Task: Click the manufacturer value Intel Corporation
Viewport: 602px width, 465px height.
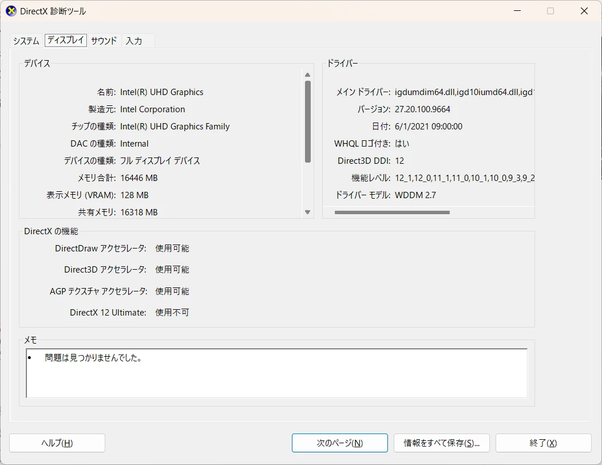Action: coord(152,109)
